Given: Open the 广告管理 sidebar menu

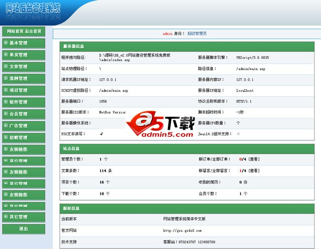Looking at the screenshot, I should pos(24,126).
